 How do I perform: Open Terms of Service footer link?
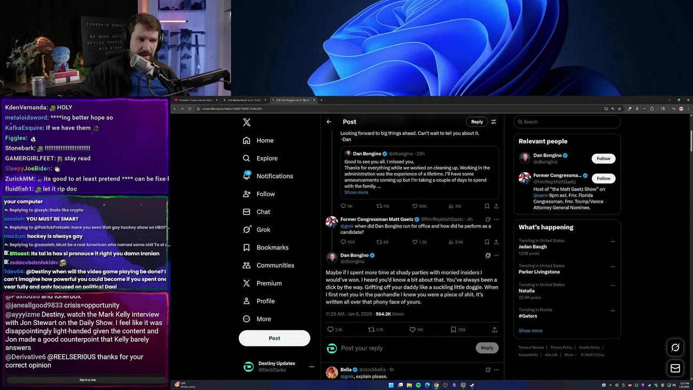(531, 347)
